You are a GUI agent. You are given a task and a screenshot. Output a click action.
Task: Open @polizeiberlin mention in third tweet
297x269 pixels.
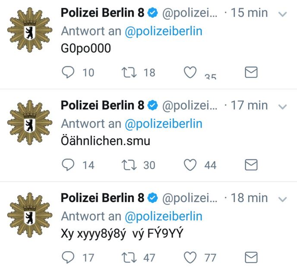click(x=164, y=216)
